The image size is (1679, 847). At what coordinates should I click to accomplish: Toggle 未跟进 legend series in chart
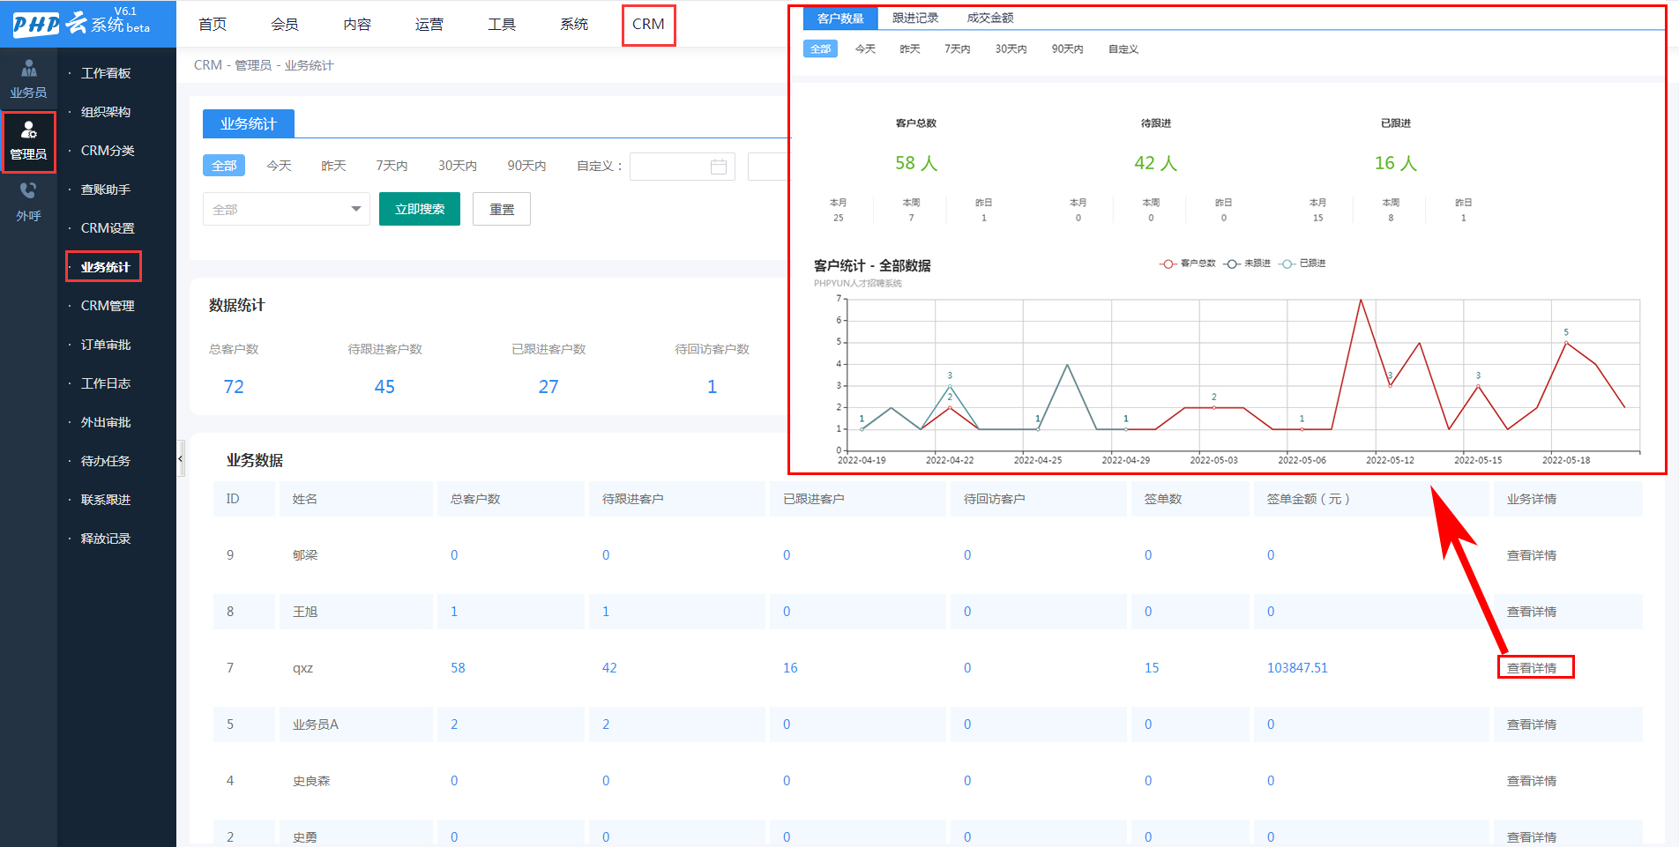point(1247,264)
